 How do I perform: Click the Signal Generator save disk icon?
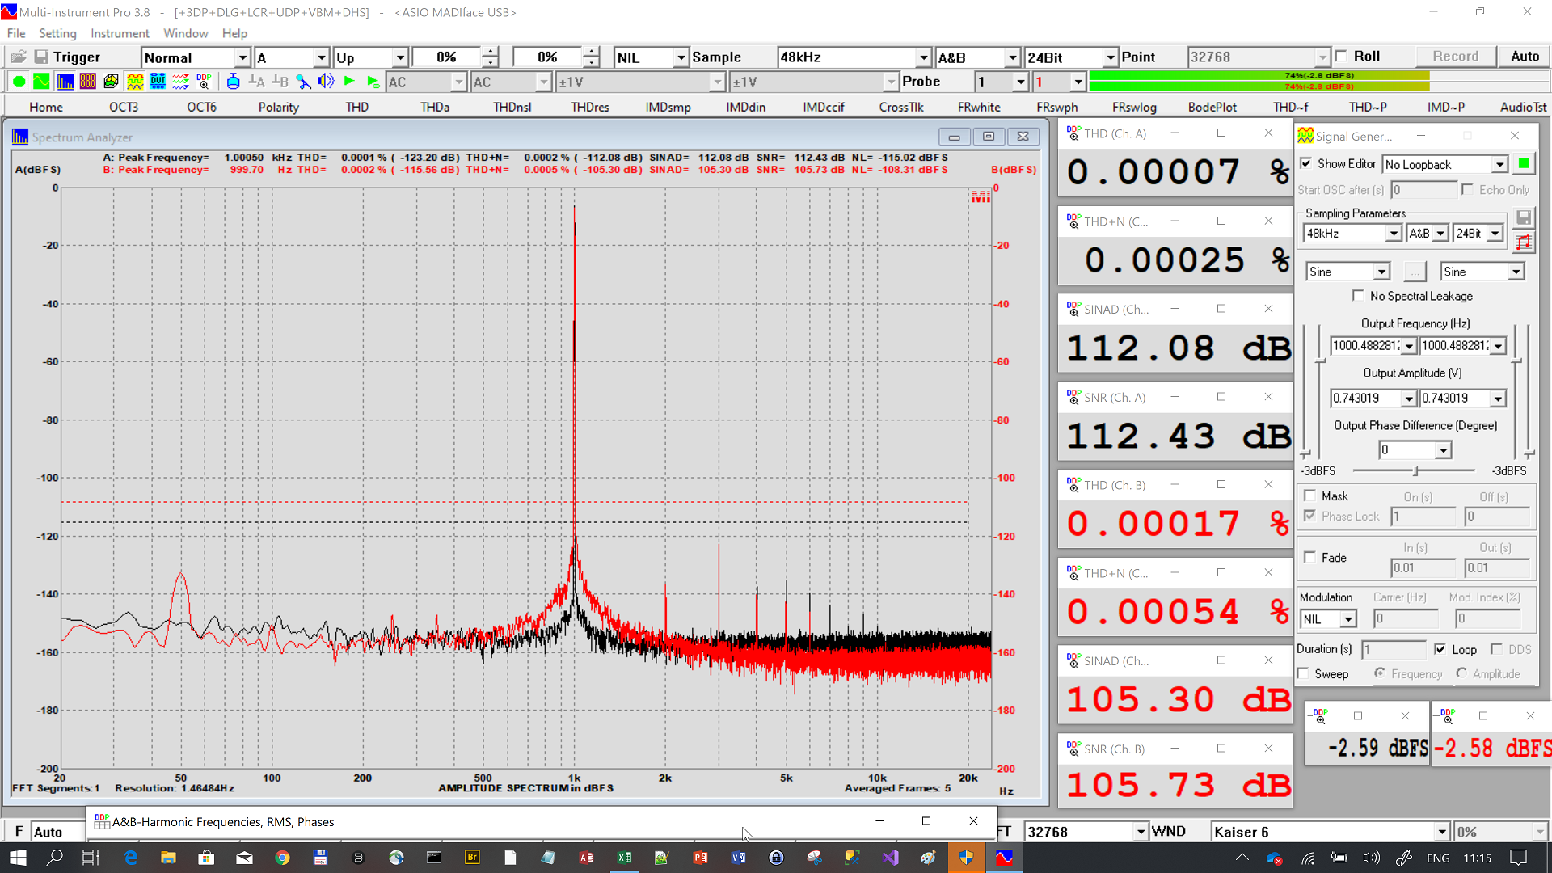1524,217
